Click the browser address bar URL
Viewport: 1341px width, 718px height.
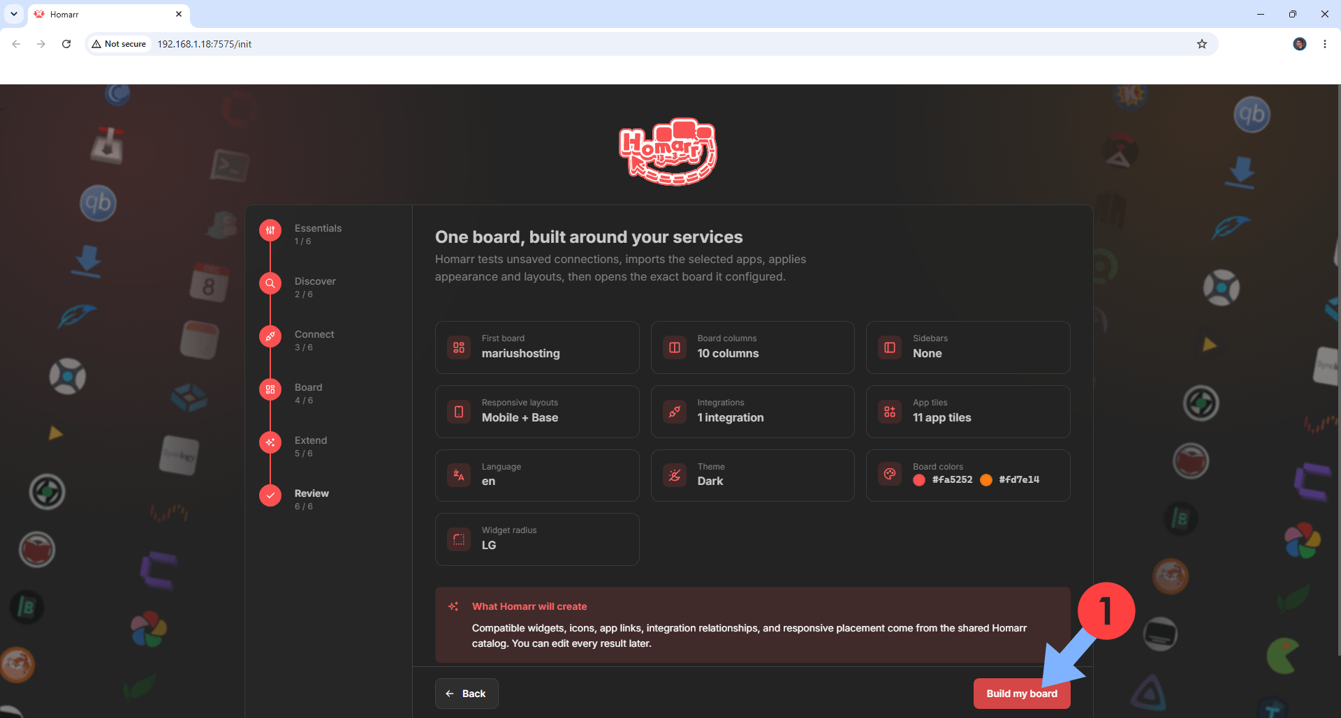(x=204, y=44)
